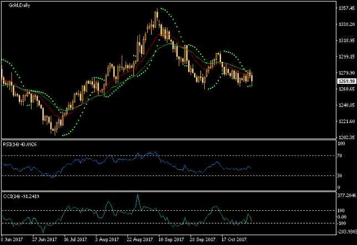Click price scale value 1221.60
The width and height of the screenshot is (357, 245).
(346, 121)
